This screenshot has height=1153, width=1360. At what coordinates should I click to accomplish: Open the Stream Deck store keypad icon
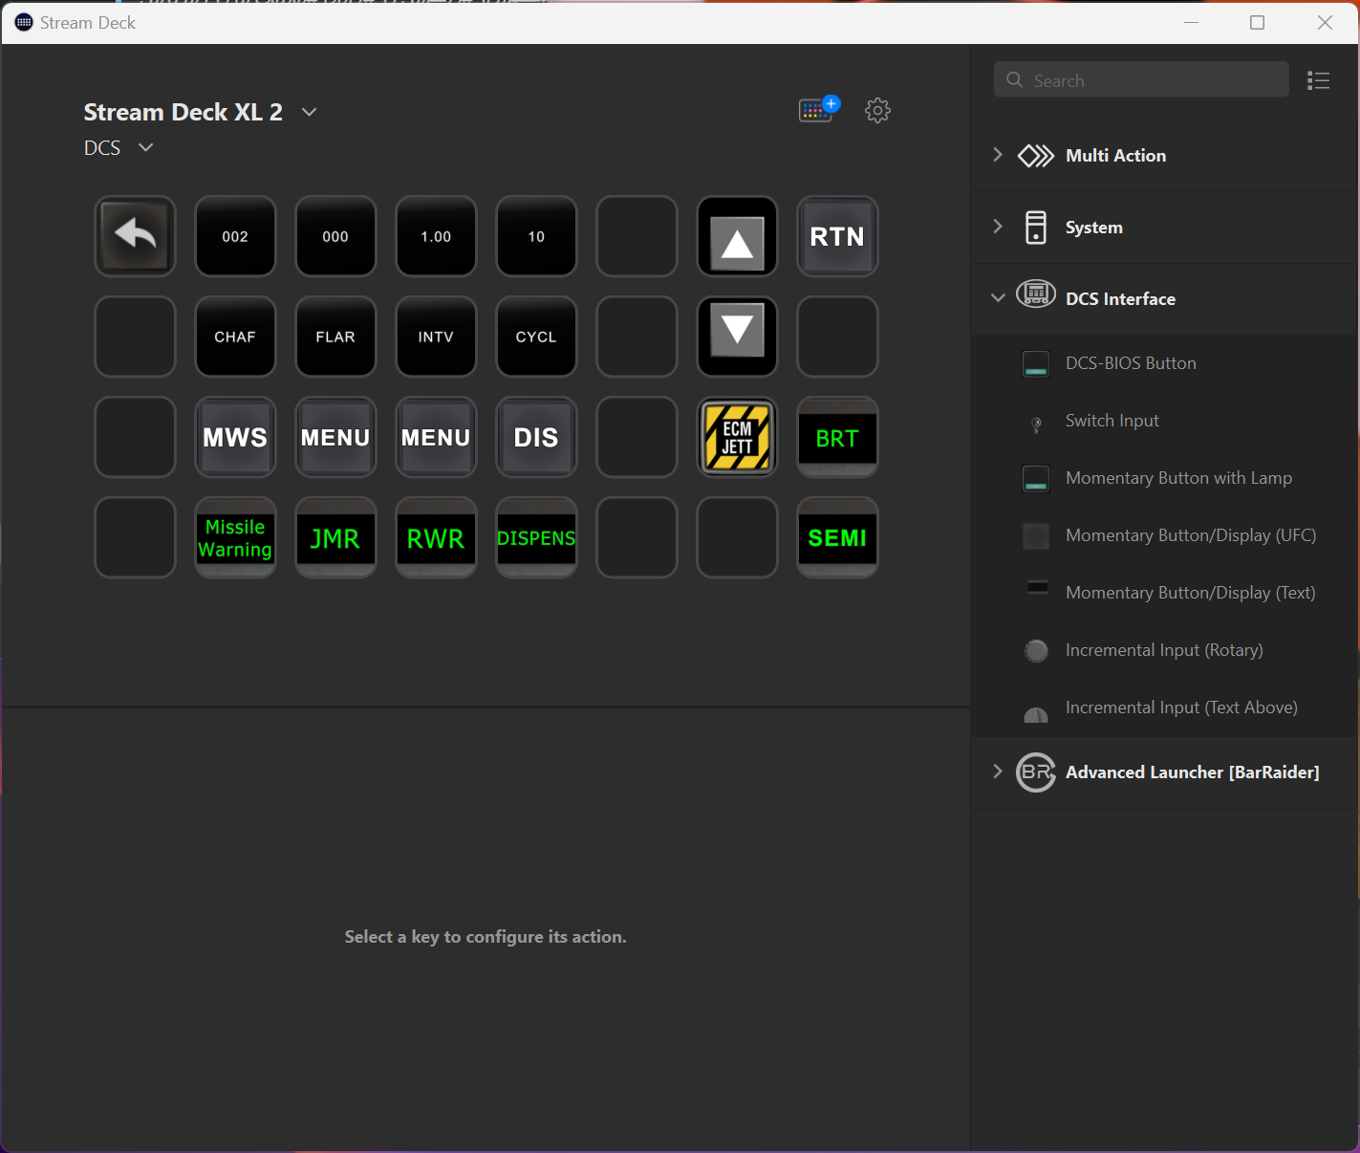coord(818,110)
